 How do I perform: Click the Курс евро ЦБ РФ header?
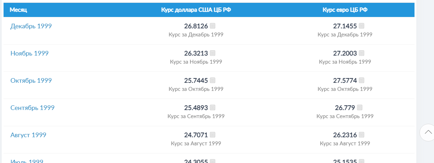point(345,10)
